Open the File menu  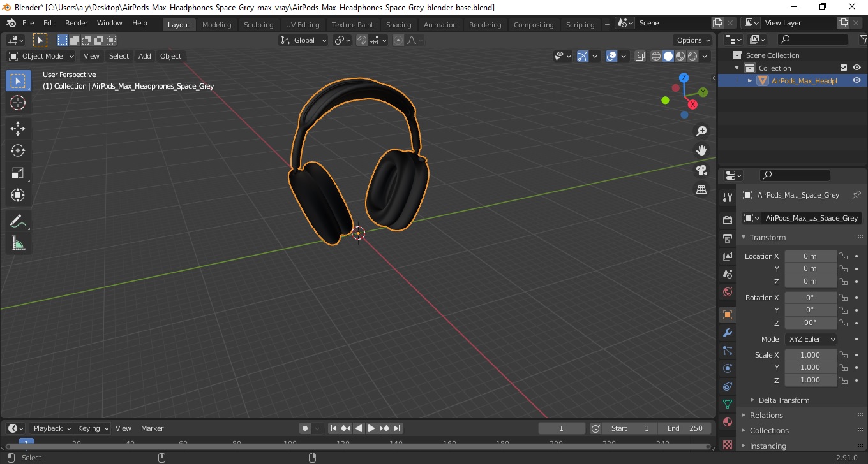(x=28, y=23)
